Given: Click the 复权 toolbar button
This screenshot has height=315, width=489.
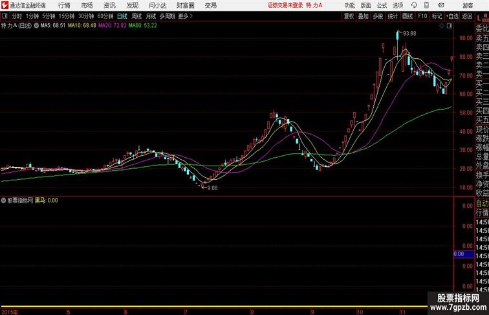Looking at the screenshot, I should coord(349,16).
